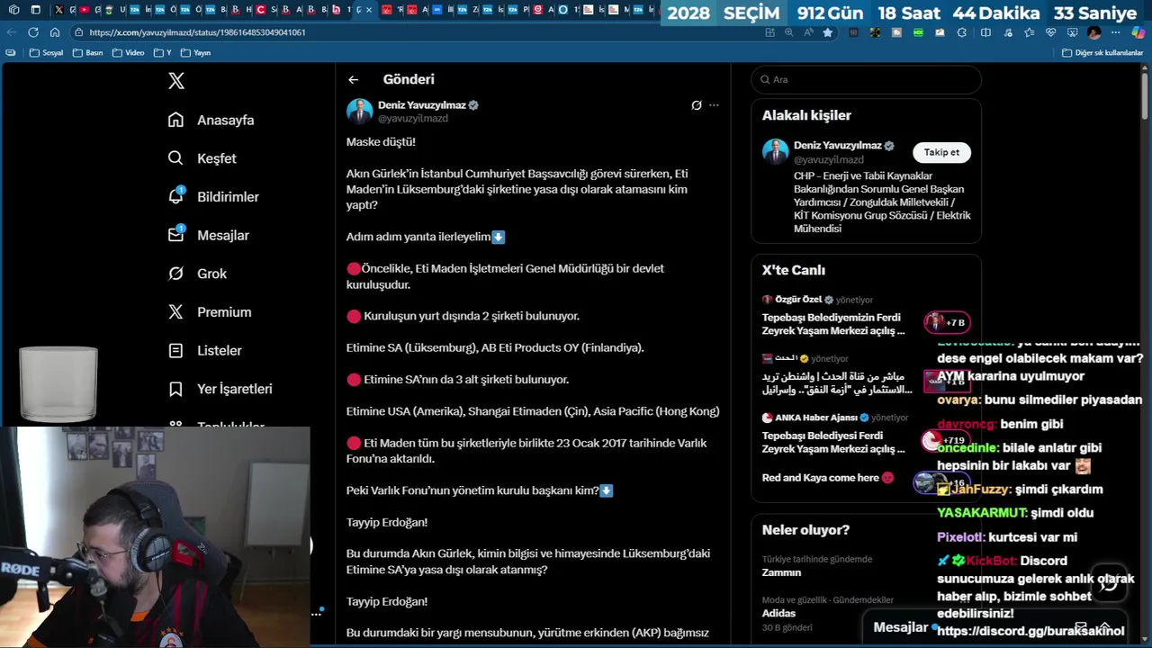Open Mesajlar from the left sidebar
This screenshot has width=1152, height=648.
tap(209, 235)
